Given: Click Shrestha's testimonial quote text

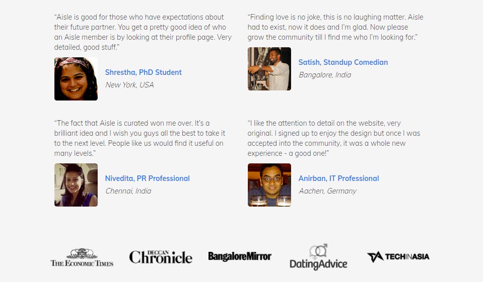Looking at the screenshot, I should click(143, 32).
